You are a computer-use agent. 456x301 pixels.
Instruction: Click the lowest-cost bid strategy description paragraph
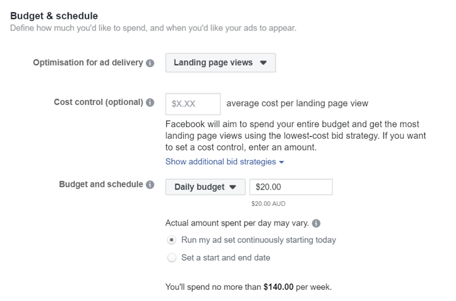click(292, 136)
